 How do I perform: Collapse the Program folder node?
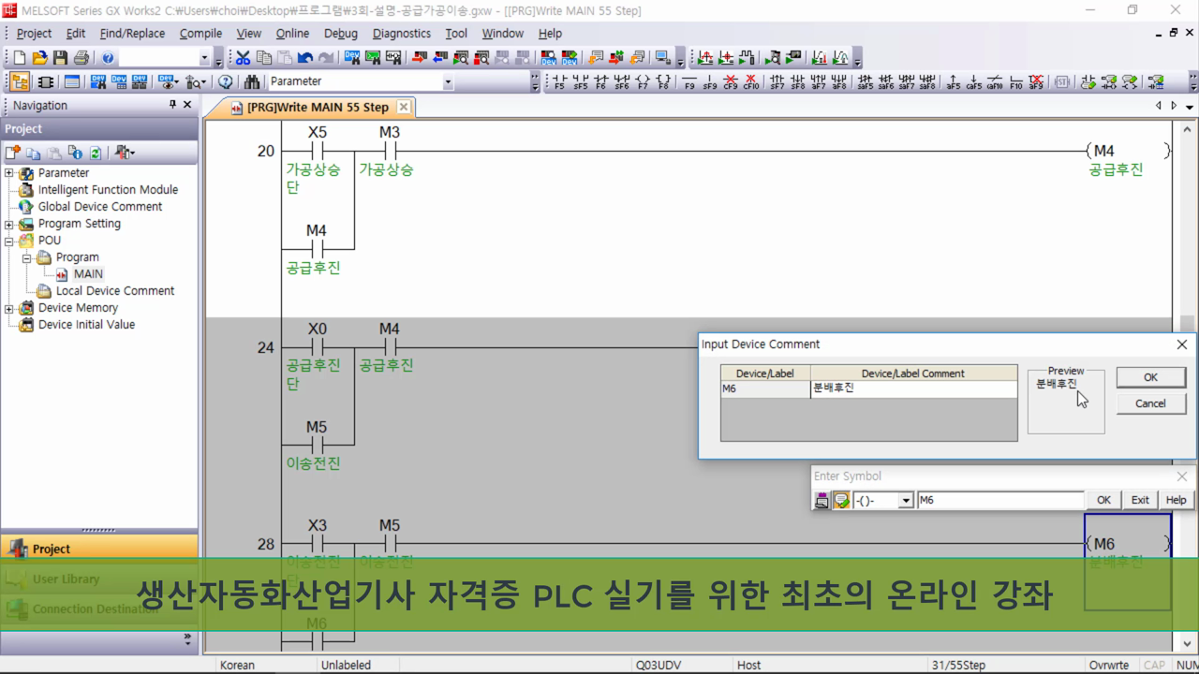(27, 257)
